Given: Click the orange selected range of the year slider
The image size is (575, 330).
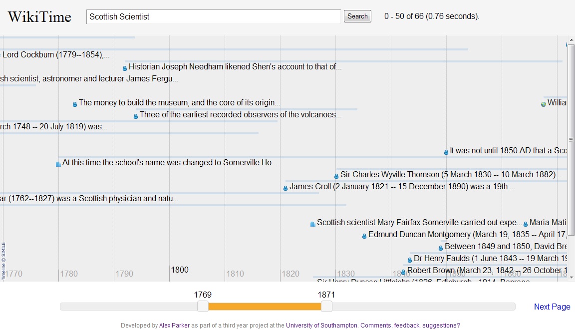Looking at the screenshot, I should (265, 307).
